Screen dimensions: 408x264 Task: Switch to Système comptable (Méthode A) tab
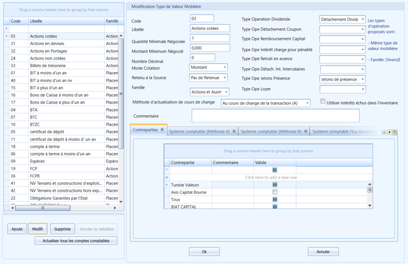coord(199,132)
